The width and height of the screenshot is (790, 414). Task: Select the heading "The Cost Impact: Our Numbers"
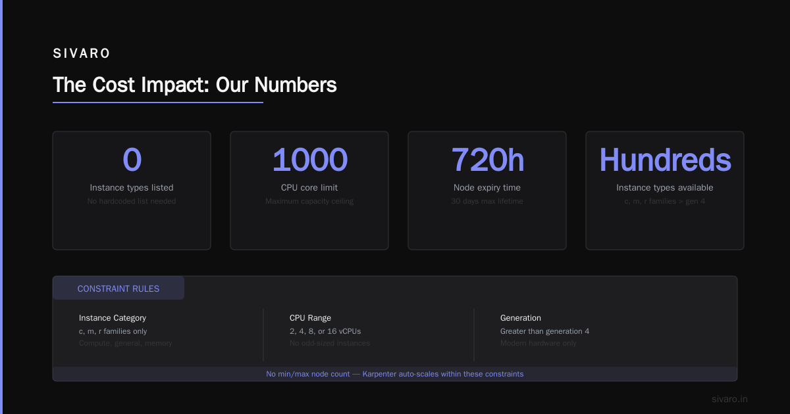click(x=195, y=85)
